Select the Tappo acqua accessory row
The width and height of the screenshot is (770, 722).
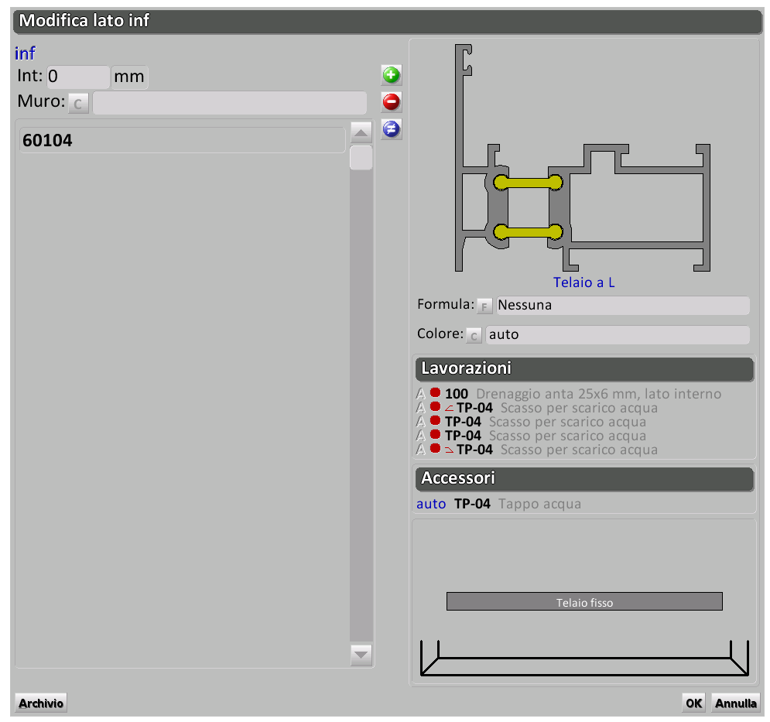(x=499, y=505)
